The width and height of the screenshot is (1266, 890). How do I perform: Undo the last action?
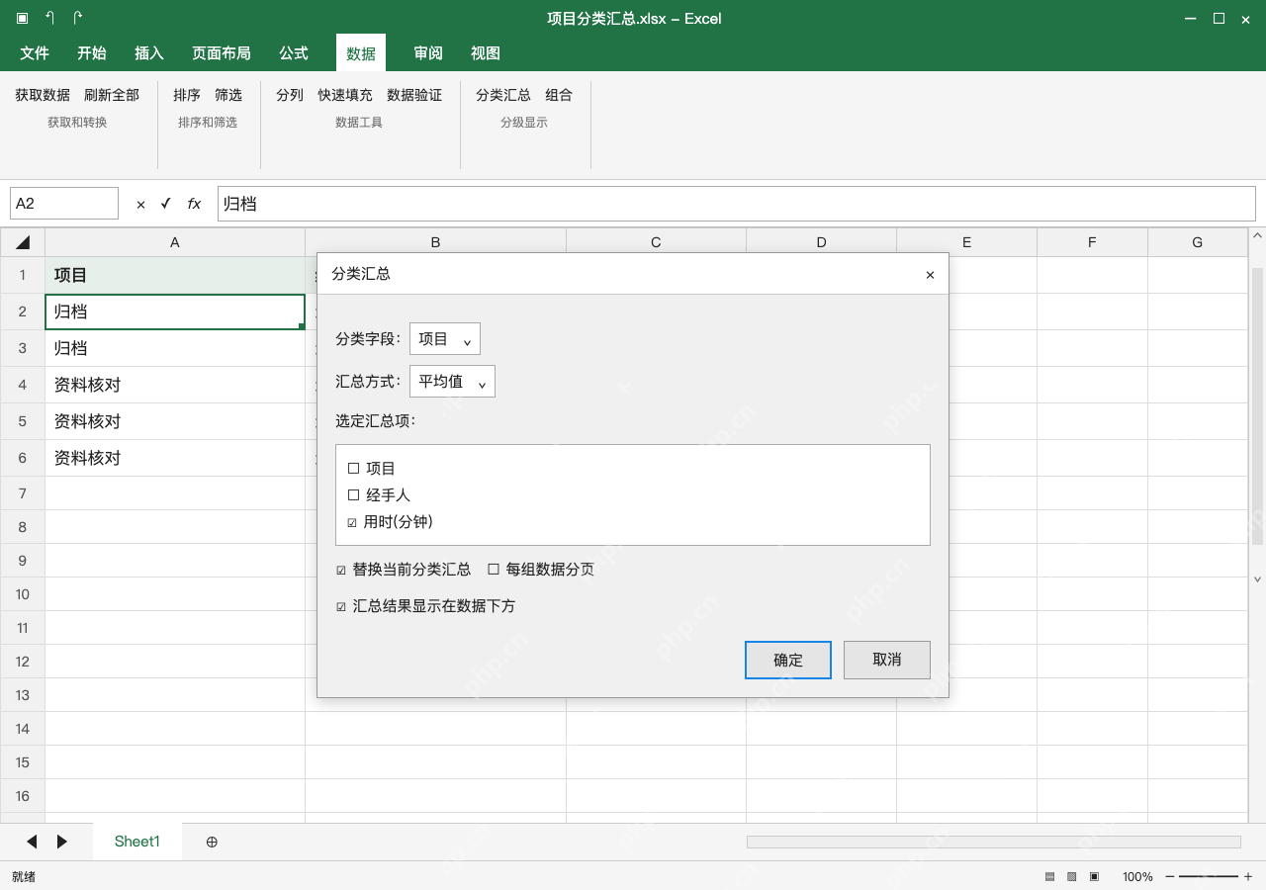tap(50, 18)
